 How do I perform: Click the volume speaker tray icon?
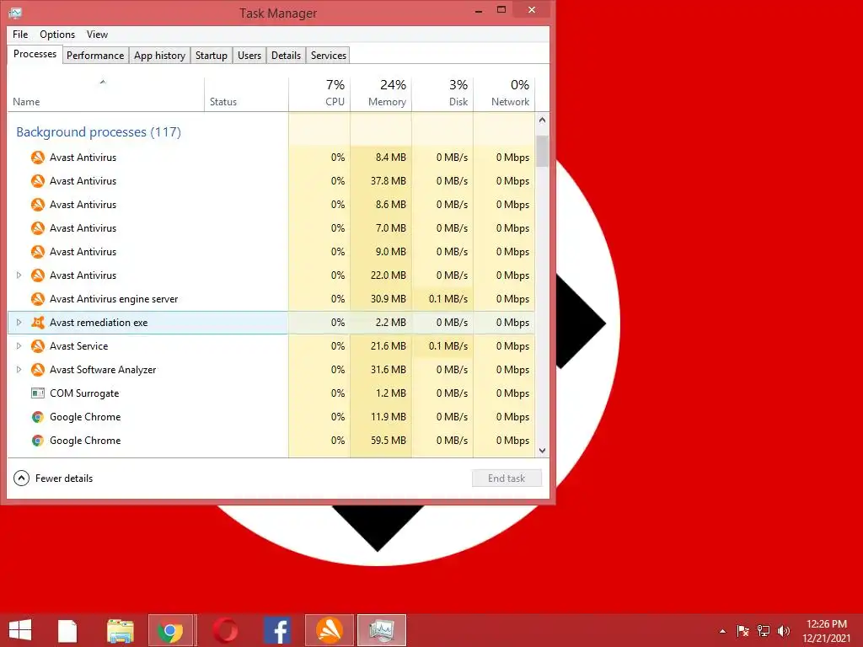[x=784, y=631]
